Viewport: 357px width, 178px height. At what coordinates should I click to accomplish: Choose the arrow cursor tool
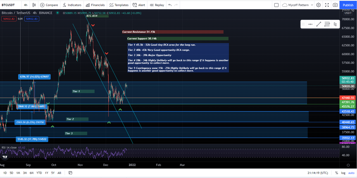(x=335, y=24)
